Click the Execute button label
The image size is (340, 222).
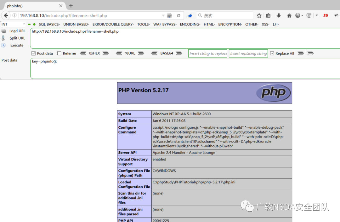17,45
